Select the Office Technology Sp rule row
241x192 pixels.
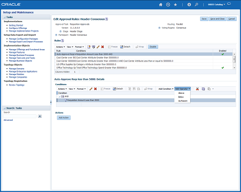tap(143, 67)
